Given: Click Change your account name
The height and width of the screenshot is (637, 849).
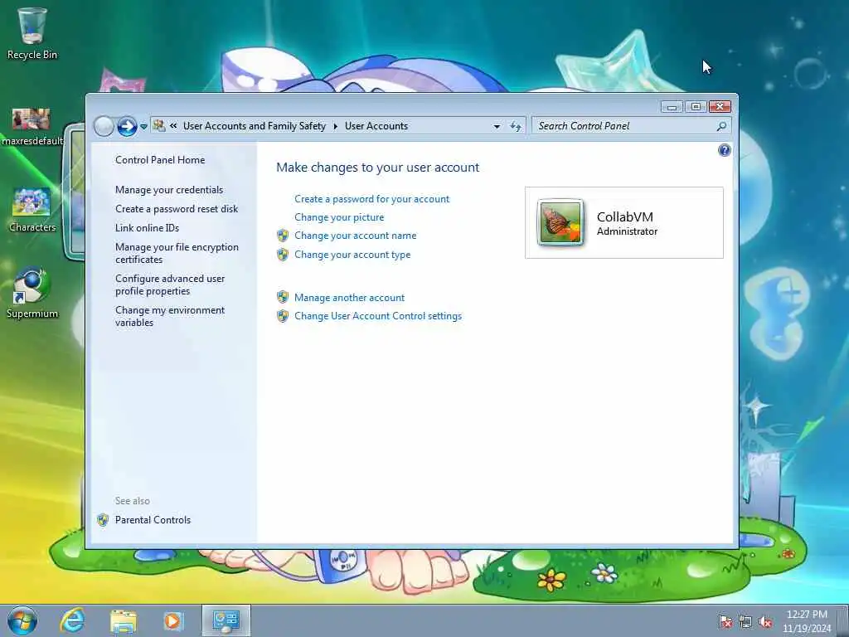Looking at the screenshot, I should [355, 236].
